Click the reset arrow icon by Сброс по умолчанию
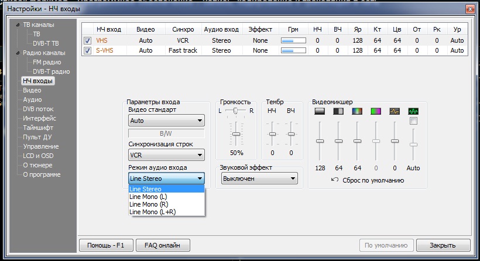 click(x=334, y=180)
